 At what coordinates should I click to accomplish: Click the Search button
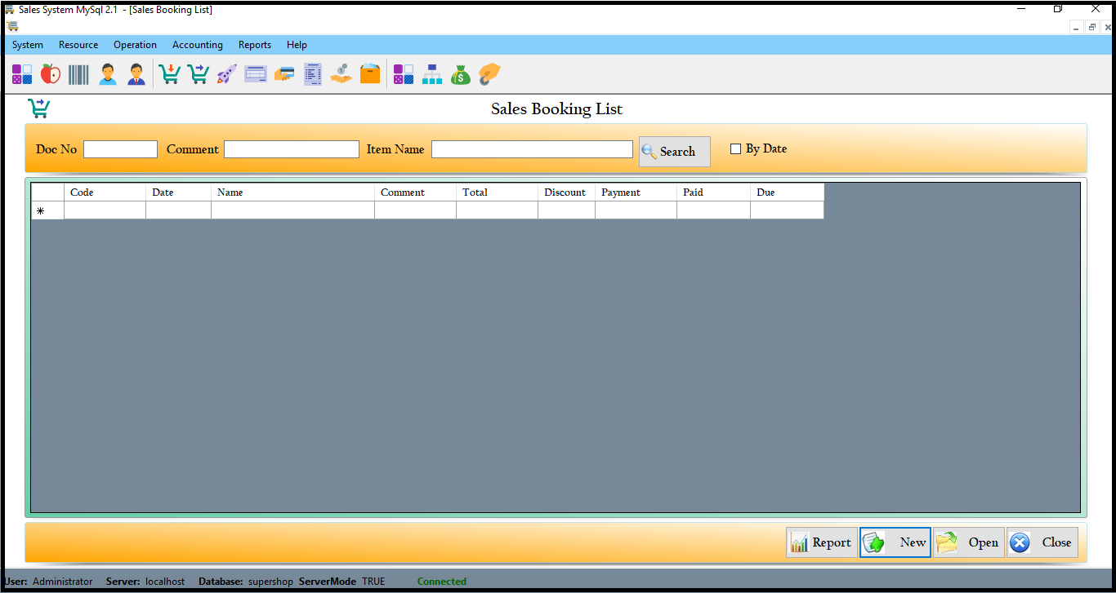[x=674, y=152]
